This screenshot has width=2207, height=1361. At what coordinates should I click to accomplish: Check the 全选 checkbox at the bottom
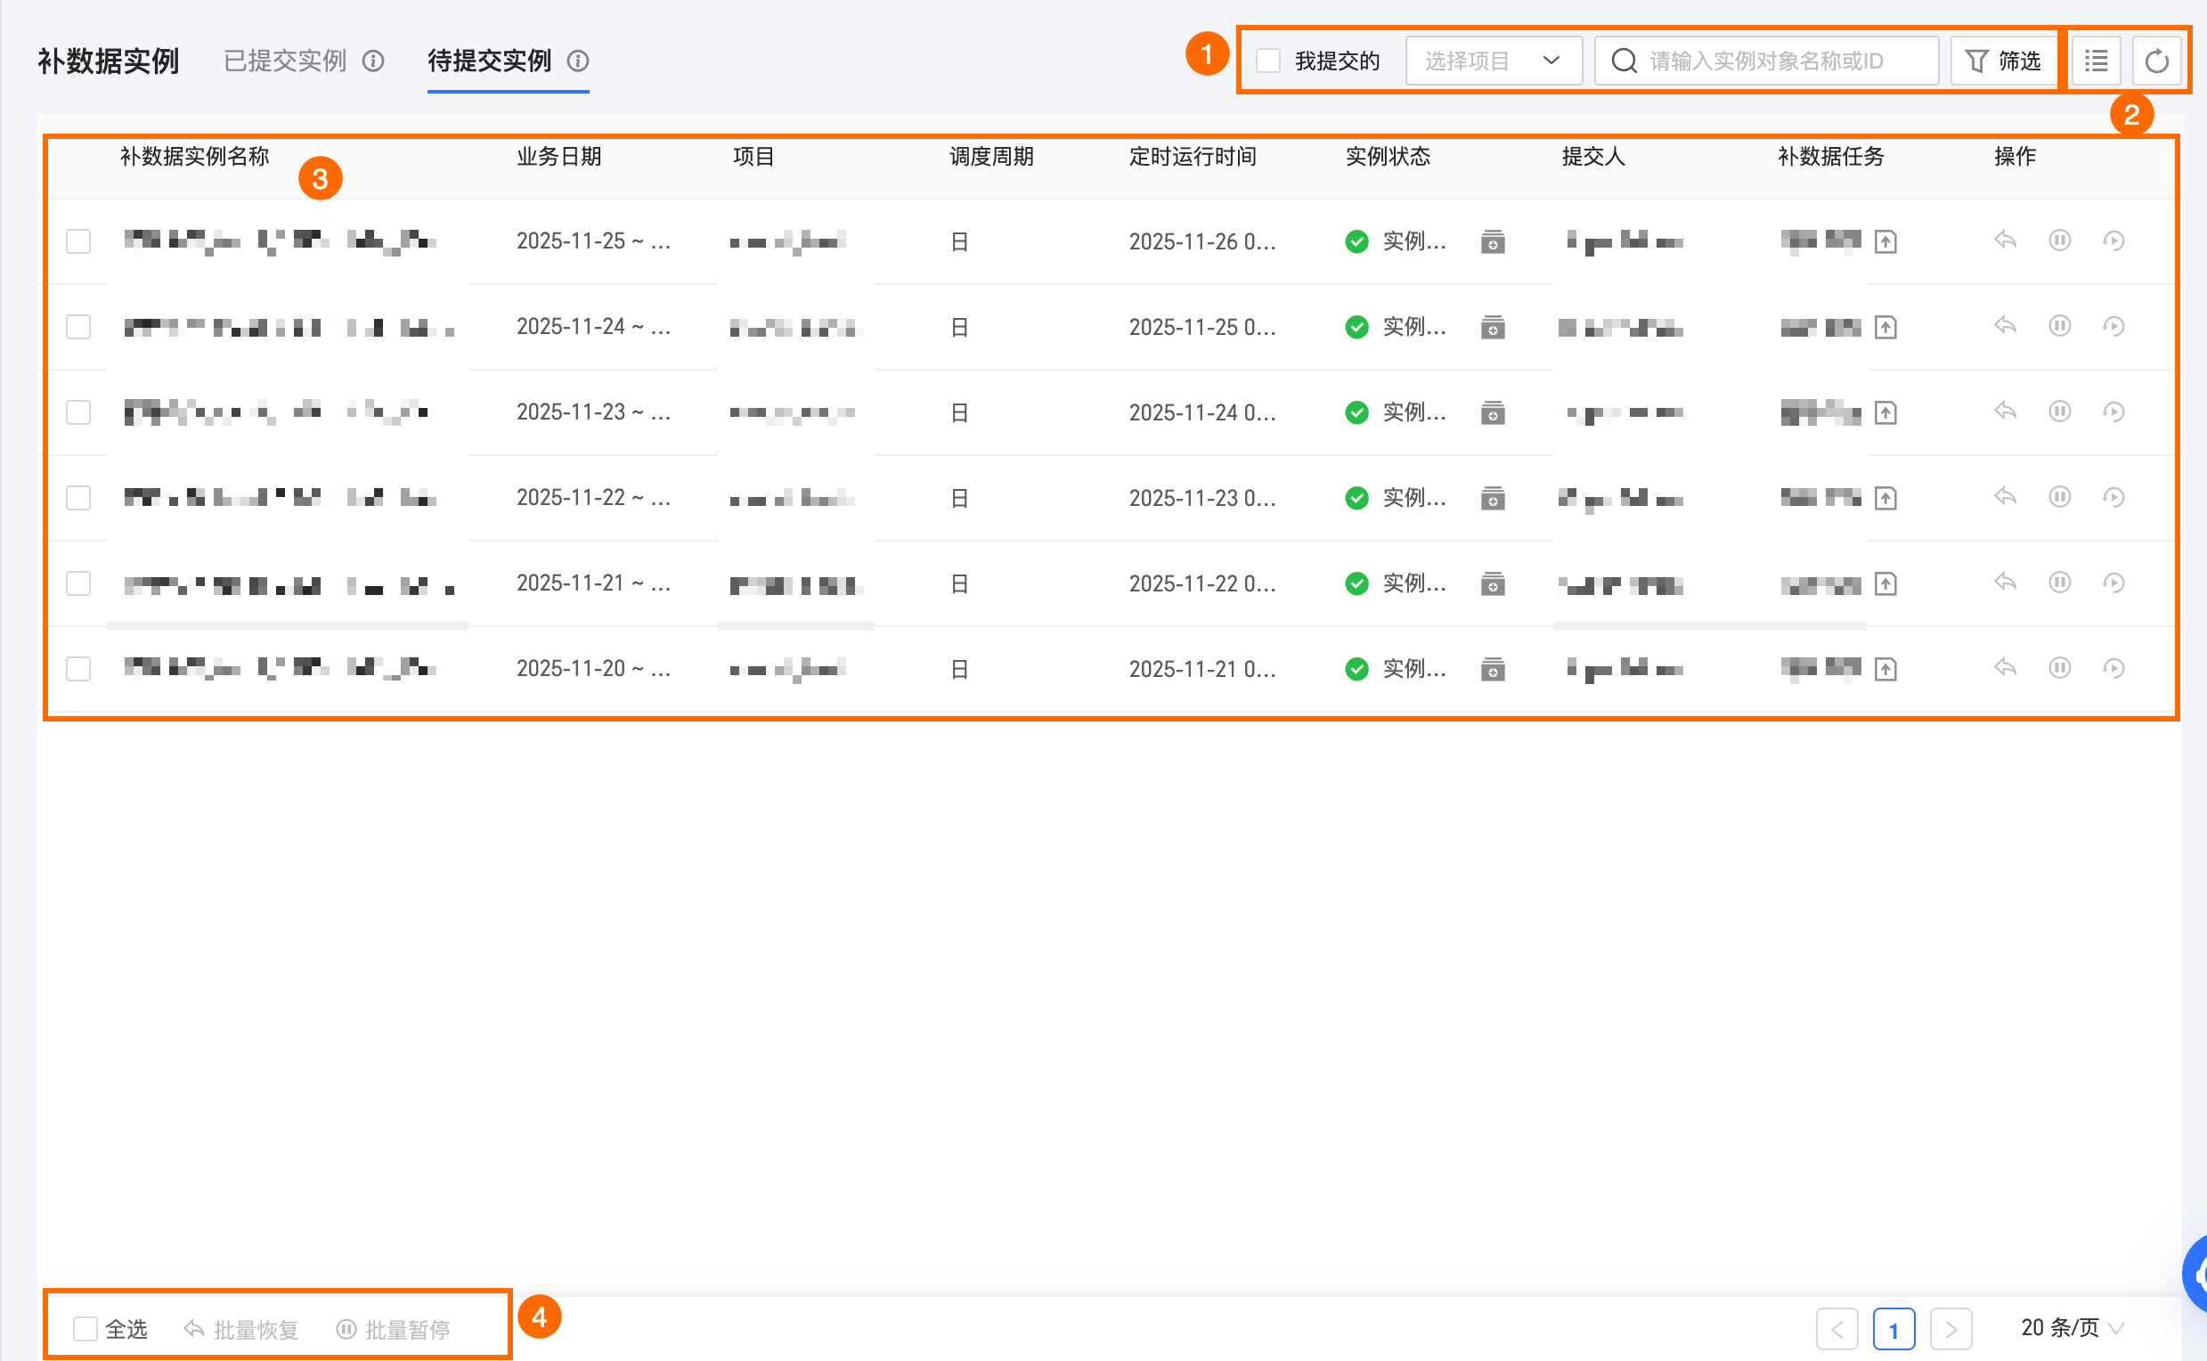click(86, 1329)
